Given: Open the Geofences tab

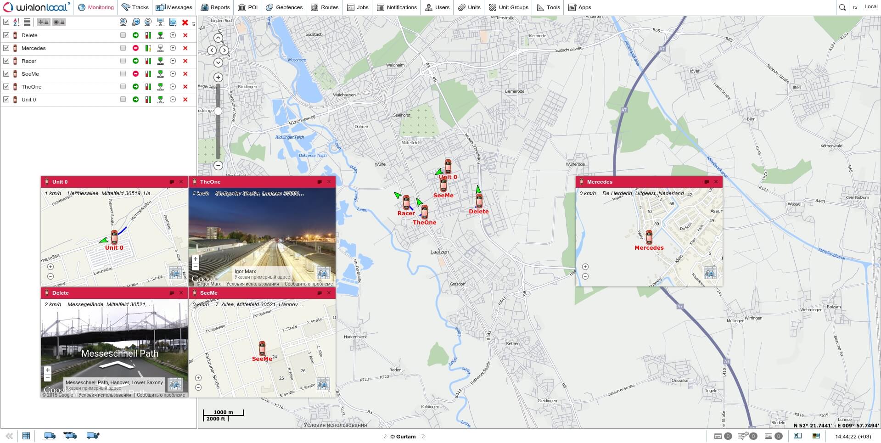Looking at the screenshot, I should pos(284,7).
